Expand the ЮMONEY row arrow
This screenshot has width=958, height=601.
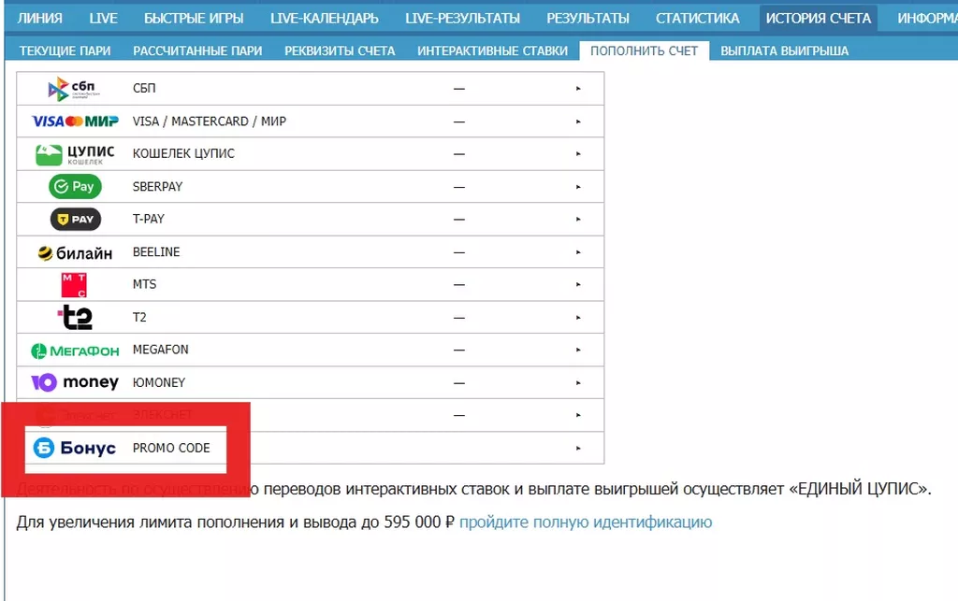pos(578,382)
